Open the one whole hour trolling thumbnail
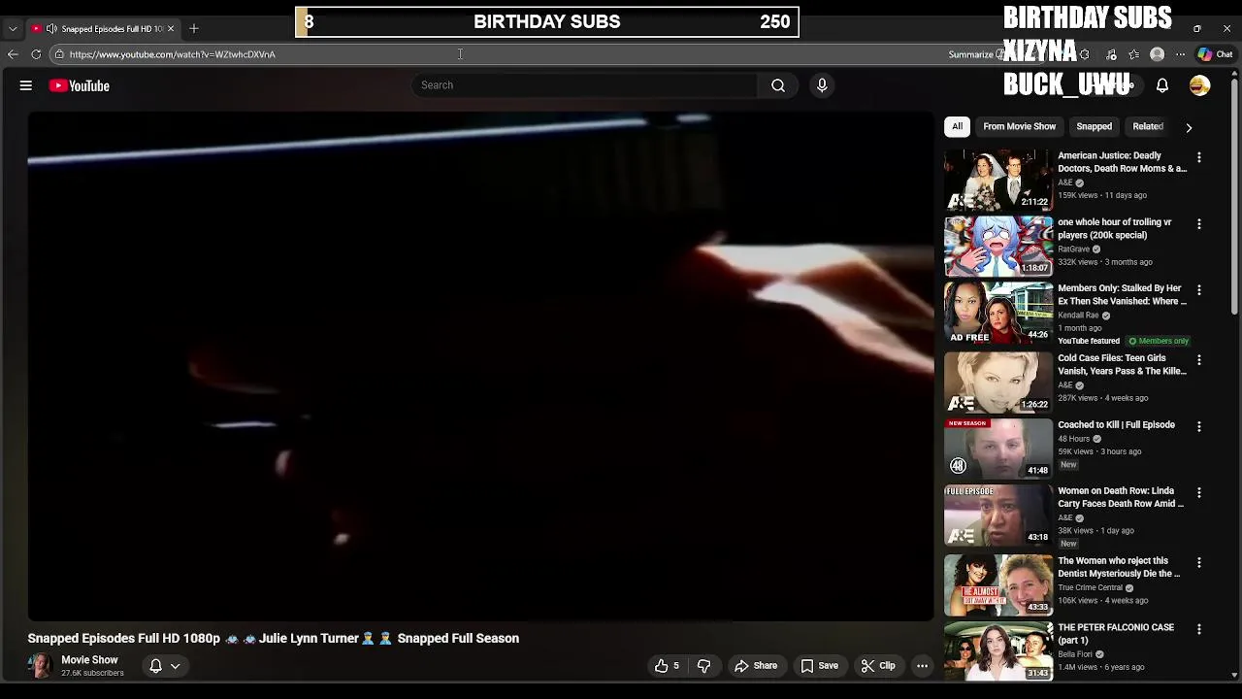This screenshot has height=699, width=1242. coord(998,246)
